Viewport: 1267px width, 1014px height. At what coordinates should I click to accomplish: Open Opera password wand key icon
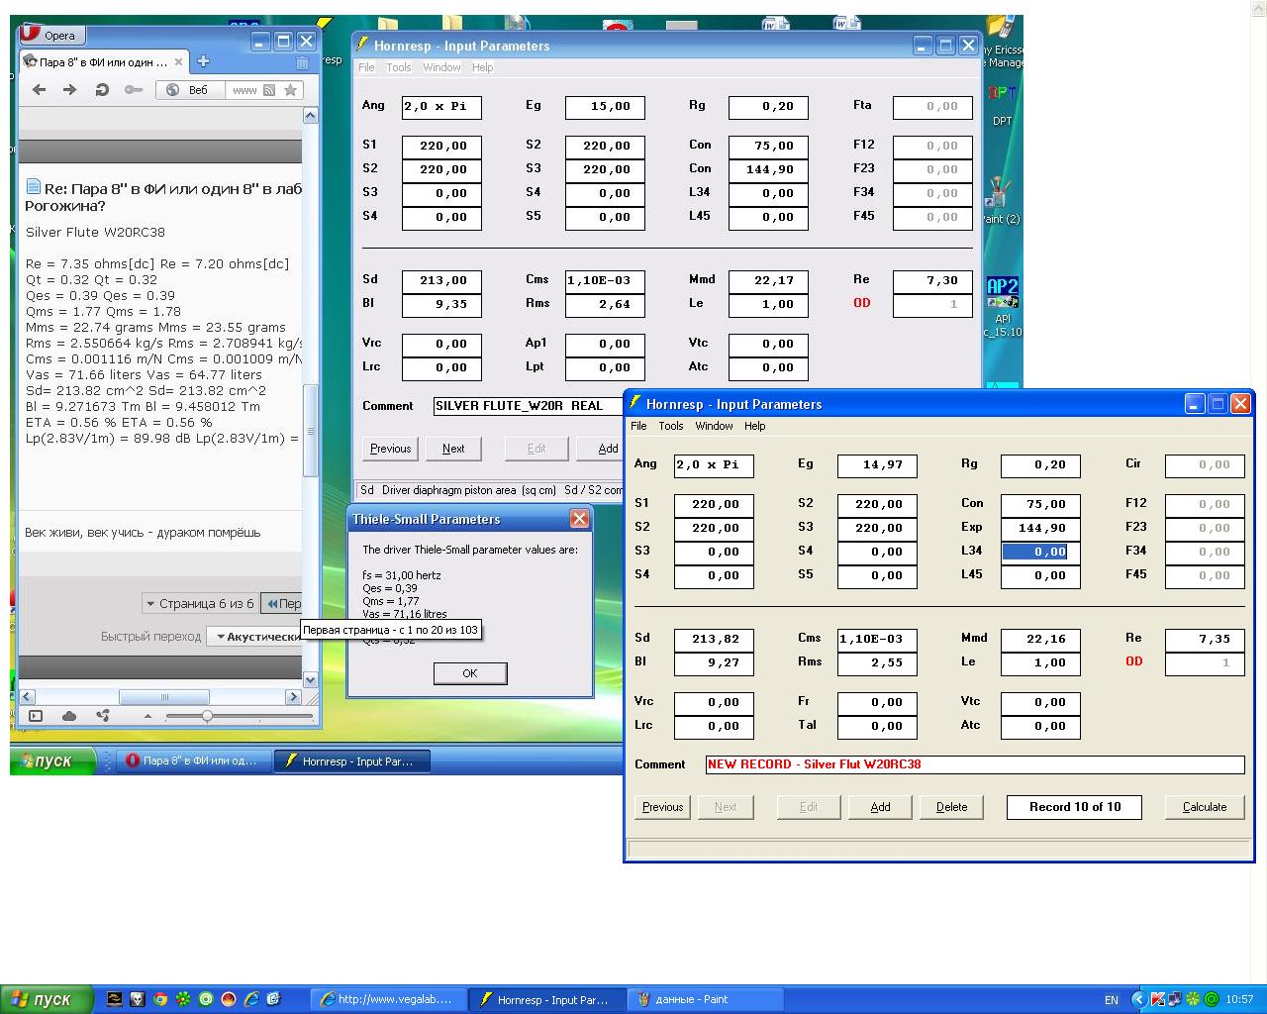click(133, 90)
